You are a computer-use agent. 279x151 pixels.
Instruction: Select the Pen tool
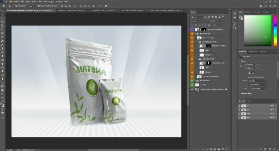click(x=2, y=75)
